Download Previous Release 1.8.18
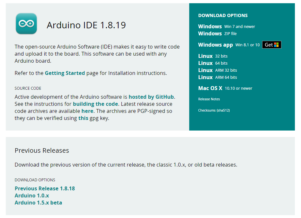The image size is (301, 218). click(x=45, y=188)
